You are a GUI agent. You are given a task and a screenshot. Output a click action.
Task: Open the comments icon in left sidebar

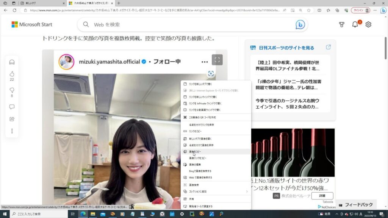pos(12,107)
